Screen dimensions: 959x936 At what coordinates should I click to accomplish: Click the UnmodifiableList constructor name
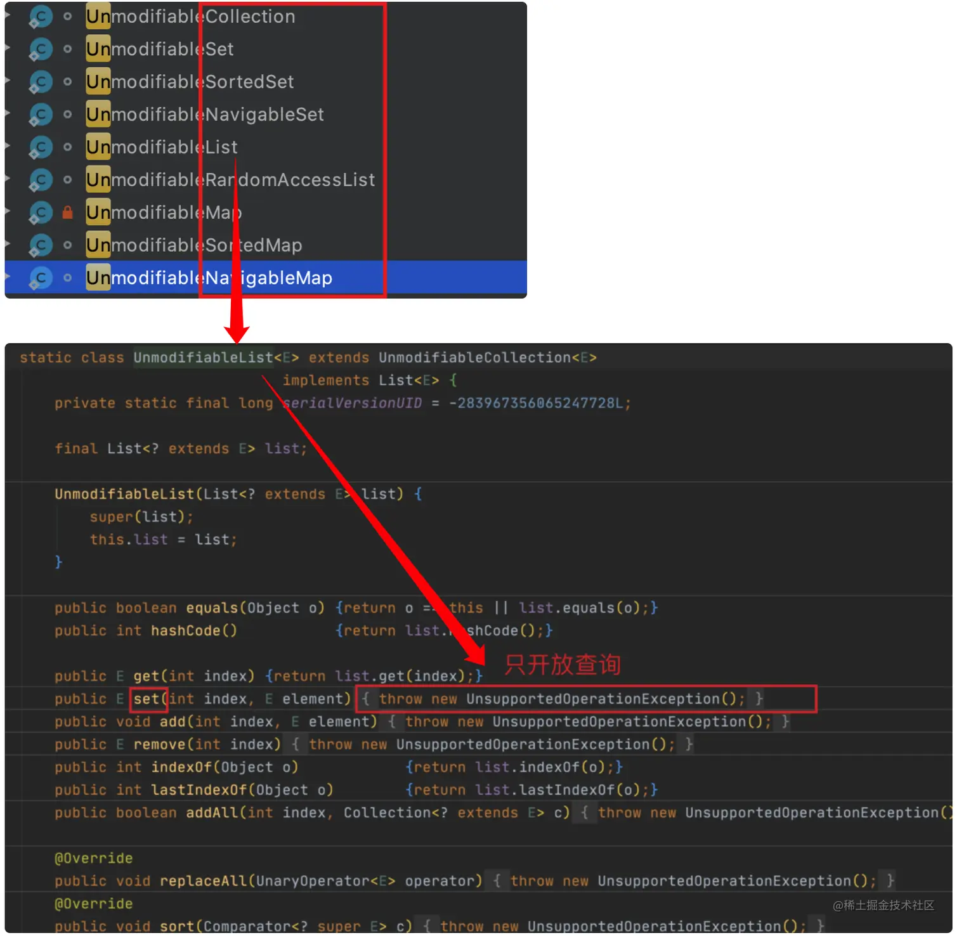click(x=124, y=494)
